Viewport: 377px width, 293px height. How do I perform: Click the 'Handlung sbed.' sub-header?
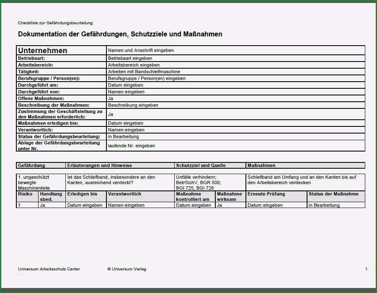(x=52, y=196)
